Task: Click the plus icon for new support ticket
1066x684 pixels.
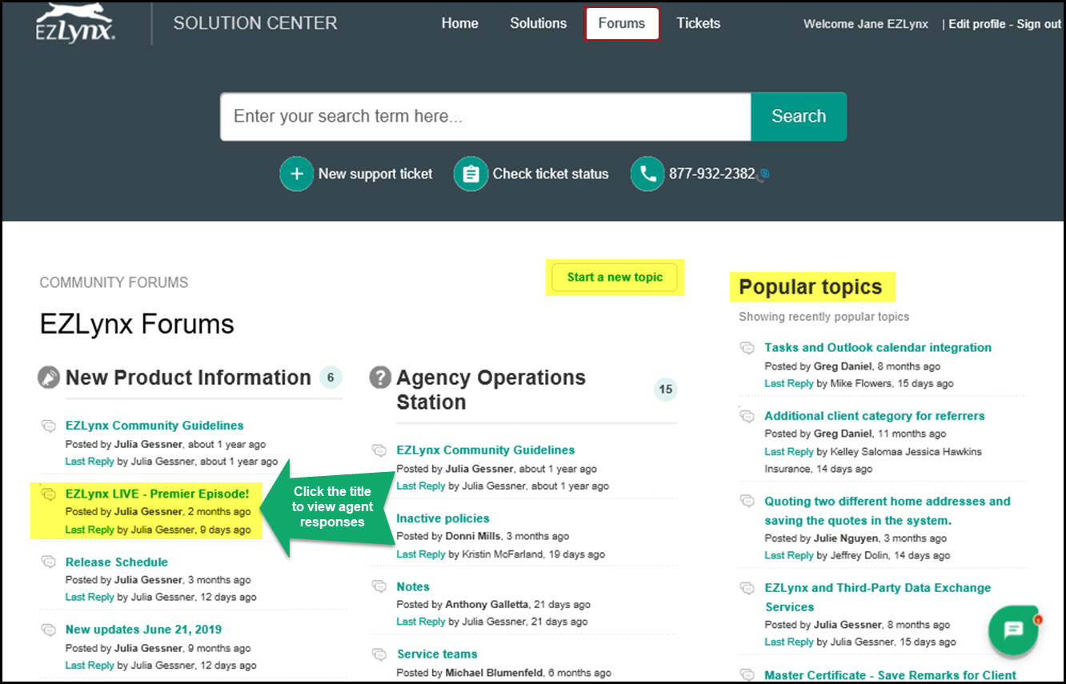Action: 296,174
